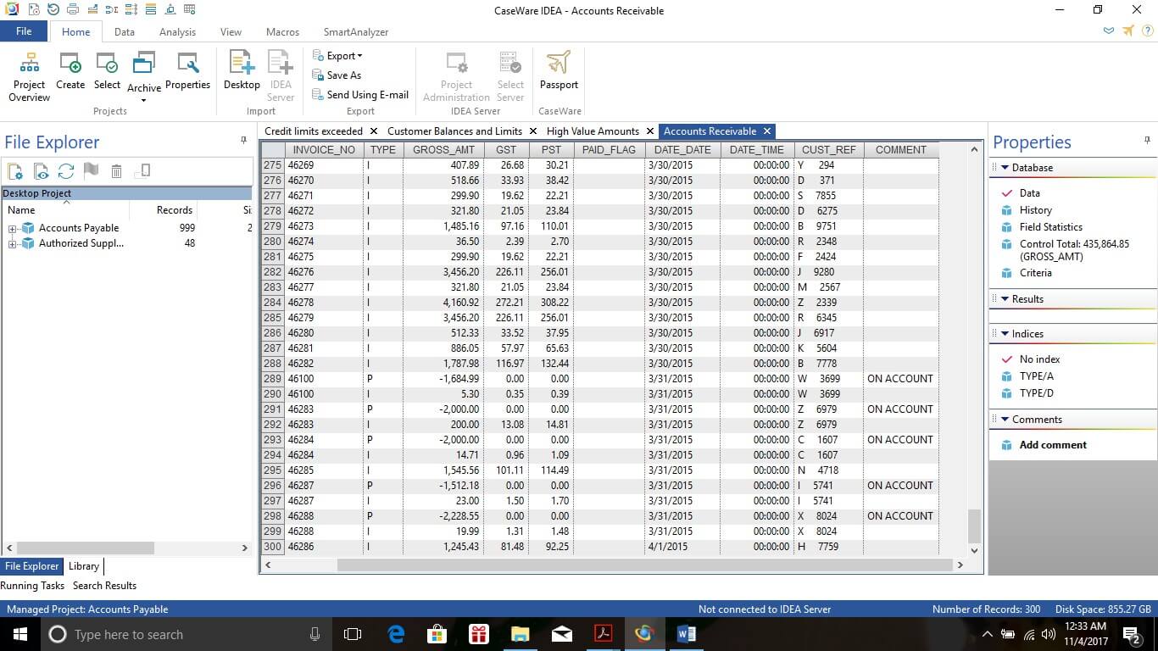Image resolution: width=1158 pixels, height=651 pixels.
Task: Expand the Accounts Payable tree node
Action: [x=13, y=228]
